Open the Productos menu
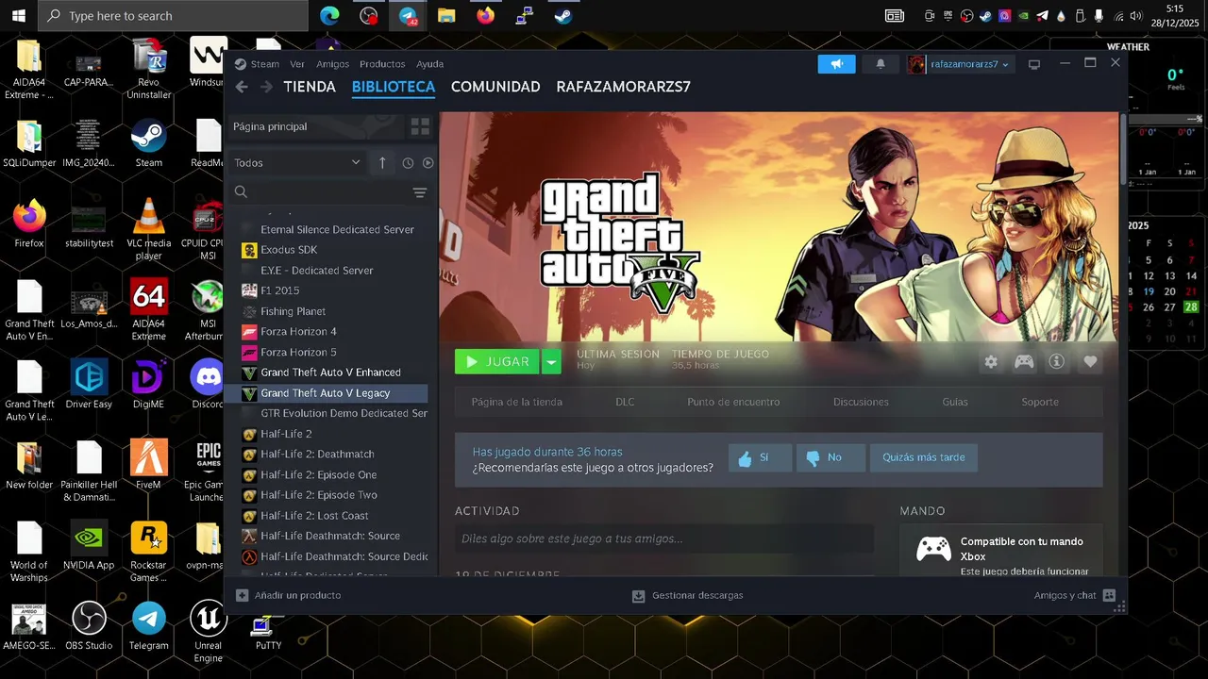This screenshot has height=679, width=1208. pyautogui.click(x=382, y=64)
